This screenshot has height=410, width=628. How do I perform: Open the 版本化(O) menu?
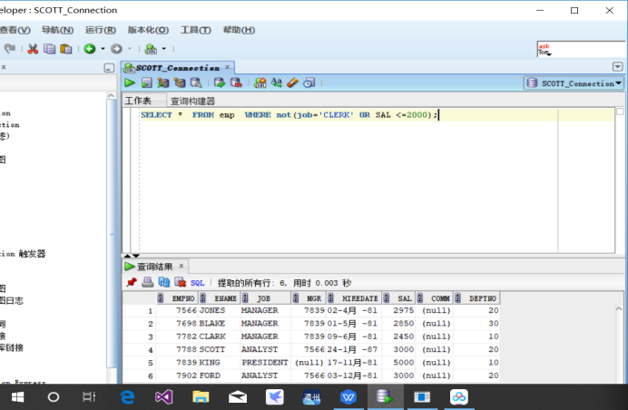(x=148, y=30)
